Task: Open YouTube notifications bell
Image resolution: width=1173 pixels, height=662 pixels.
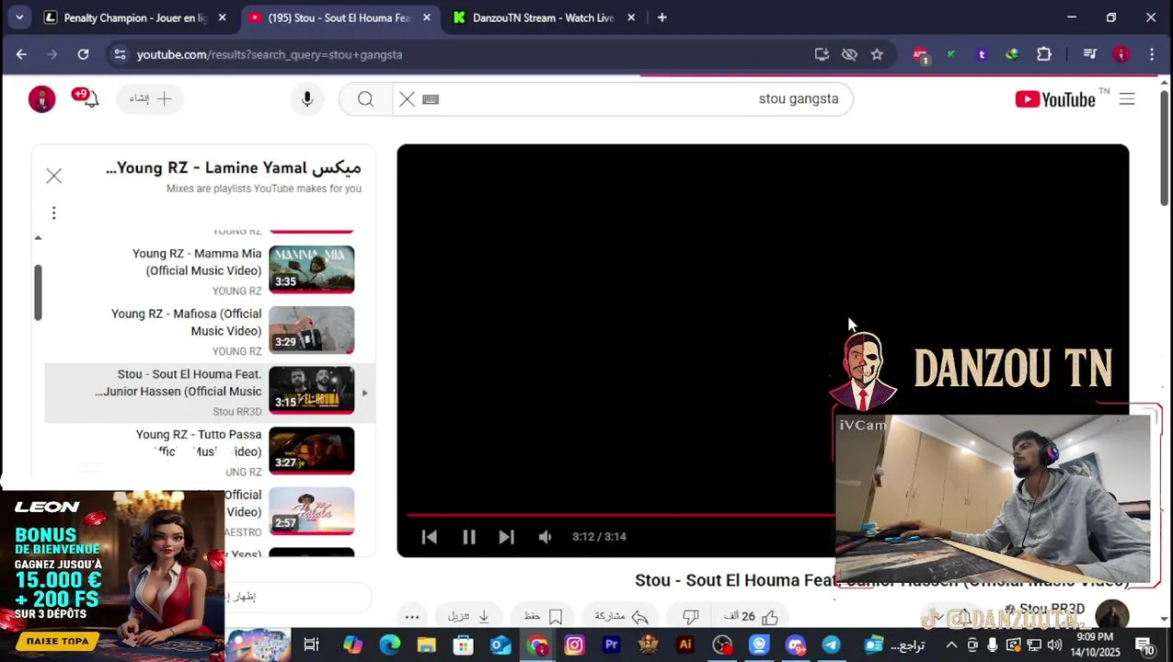Action: (x=88, y=97)
